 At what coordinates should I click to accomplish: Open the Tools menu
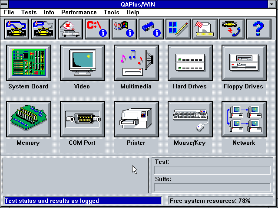112,13
